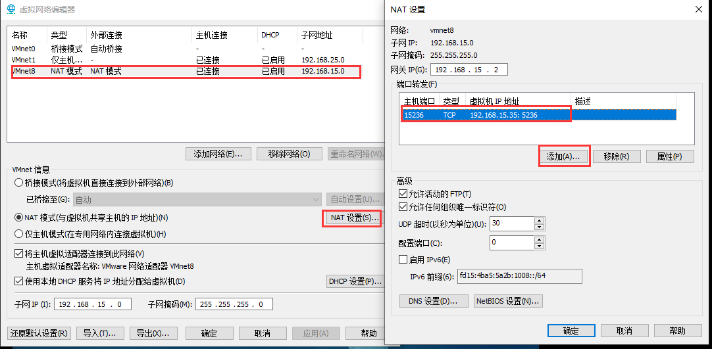The width and height of the screenshot is (712, 349).
Task: Toggle 将主机虚拟适配器连接到此网络 checkbox
Action: tap(18, 253)
